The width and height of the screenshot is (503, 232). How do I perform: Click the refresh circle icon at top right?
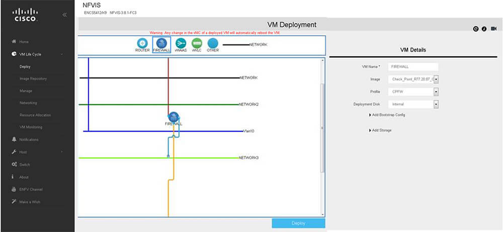(x=476, y=29)
